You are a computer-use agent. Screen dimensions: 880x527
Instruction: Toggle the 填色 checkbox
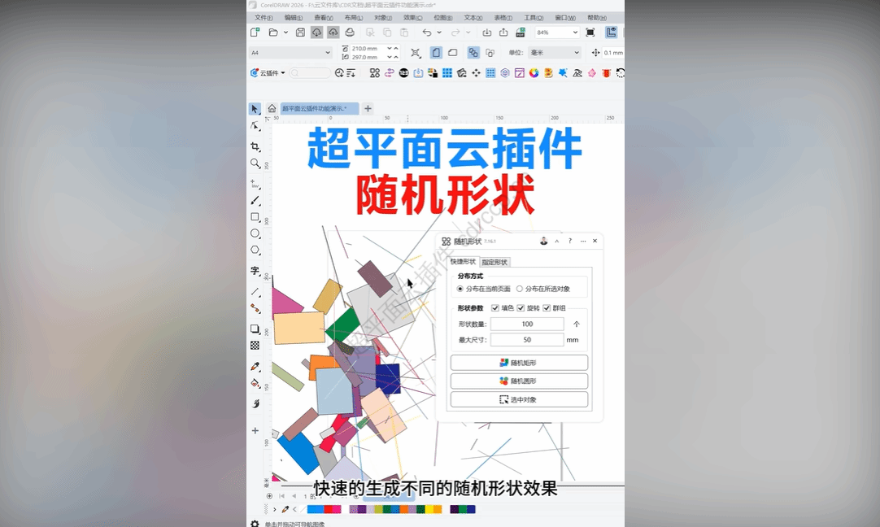[x=495, y=308]
